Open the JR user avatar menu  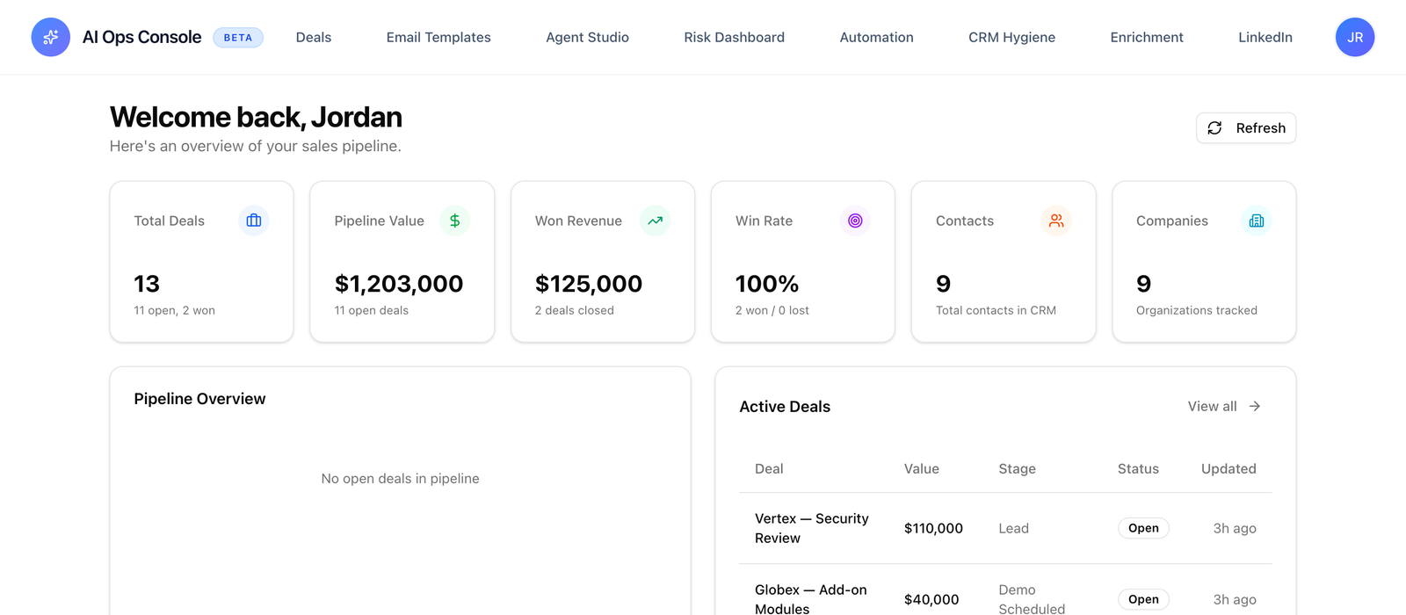tap(1355, 37)
